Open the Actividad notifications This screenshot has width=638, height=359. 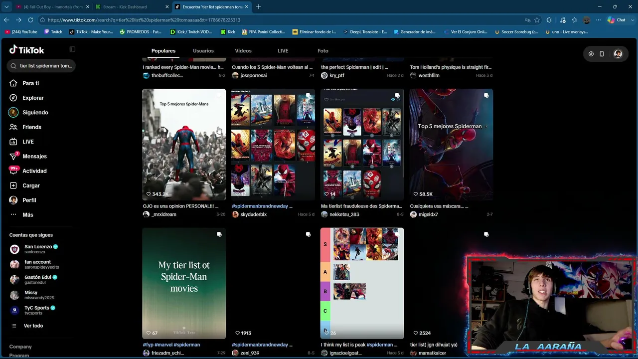coord(34,171)
